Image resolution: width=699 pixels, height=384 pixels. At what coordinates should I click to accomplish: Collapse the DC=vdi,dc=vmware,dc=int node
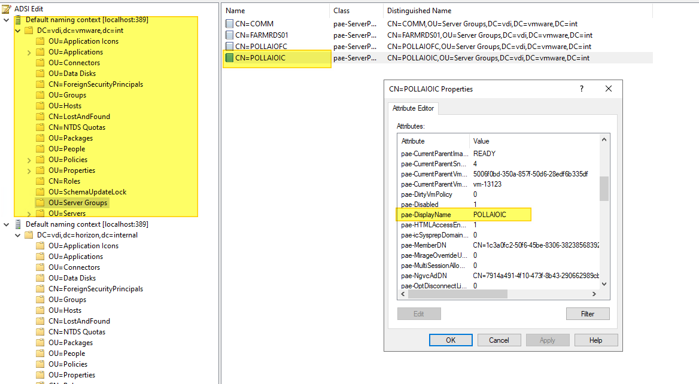(18, 31)
